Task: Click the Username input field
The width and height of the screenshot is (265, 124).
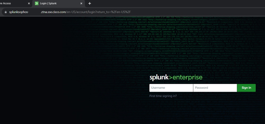Action: click(x=171, y=88)
